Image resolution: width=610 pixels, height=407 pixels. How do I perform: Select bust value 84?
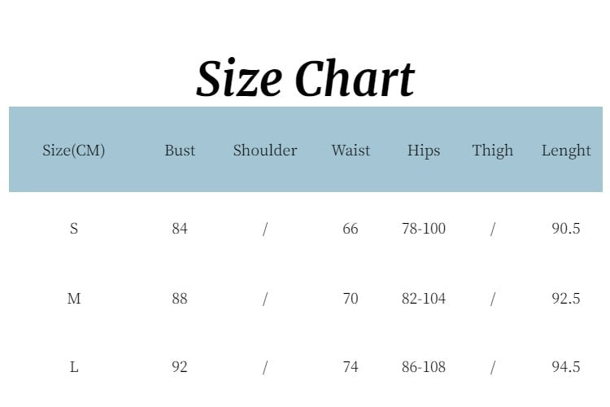[x=180, y=229]
